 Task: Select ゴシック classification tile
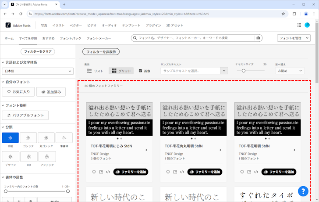pyautogui.click(x=28, y=137)
